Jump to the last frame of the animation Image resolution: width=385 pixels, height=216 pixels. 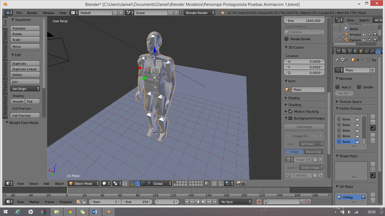click(215, 202)
